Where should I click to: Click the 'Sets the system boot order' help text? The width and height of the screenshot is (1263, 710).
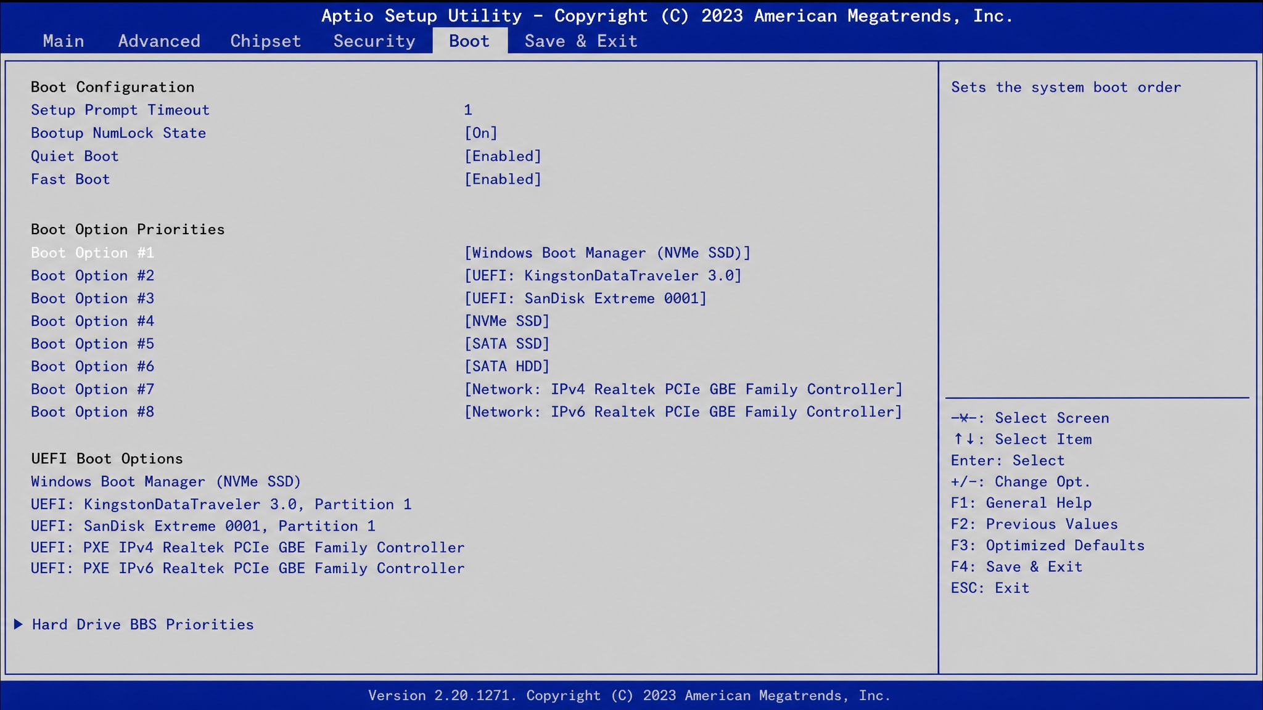[1066, 87]
